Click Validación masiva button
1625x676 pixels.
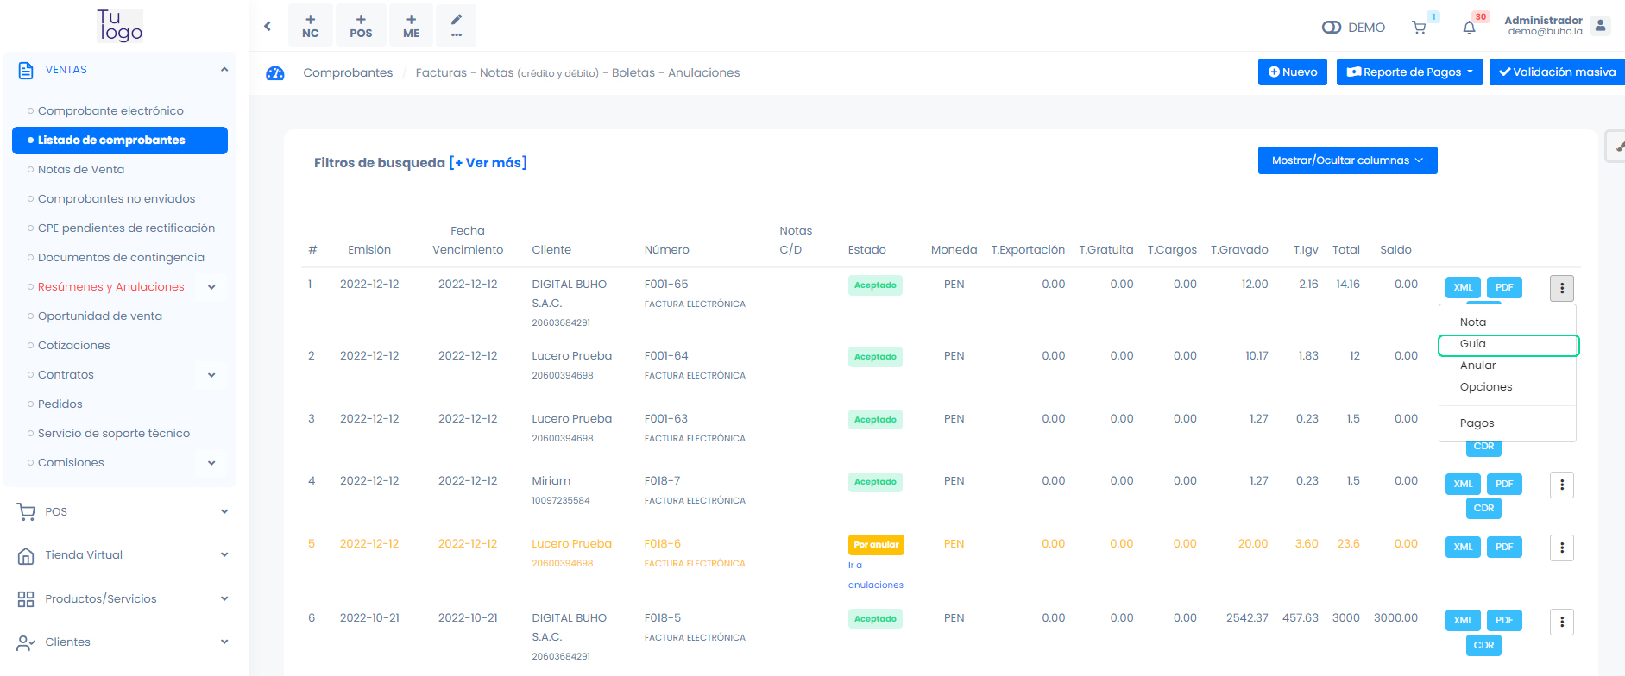tap(1557, 72)
